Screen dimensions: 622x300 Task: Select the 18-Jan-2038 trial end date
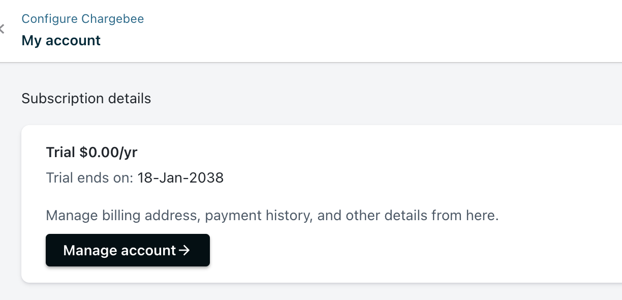180,178
